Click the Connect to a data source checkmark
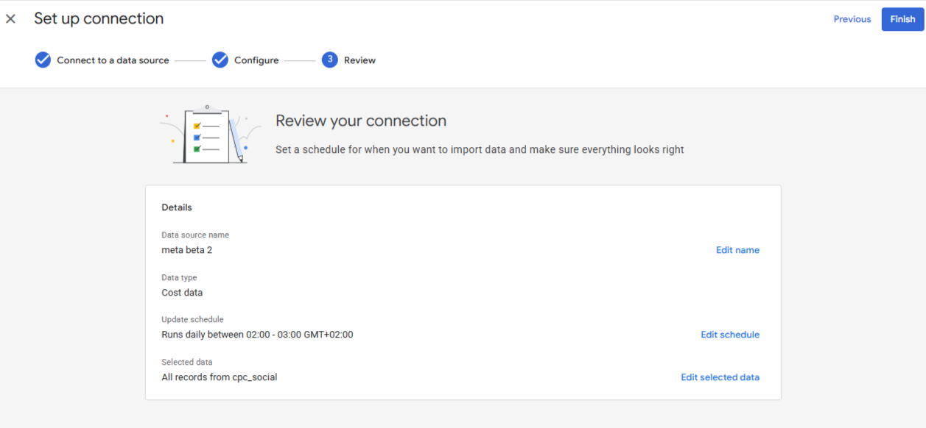The image size is (926, 428). pyautogui.click(x=43, y=60)
